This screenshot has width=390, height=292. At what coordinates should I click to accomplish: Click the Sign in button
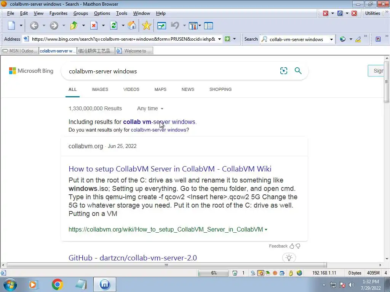(x=376, y=71)
